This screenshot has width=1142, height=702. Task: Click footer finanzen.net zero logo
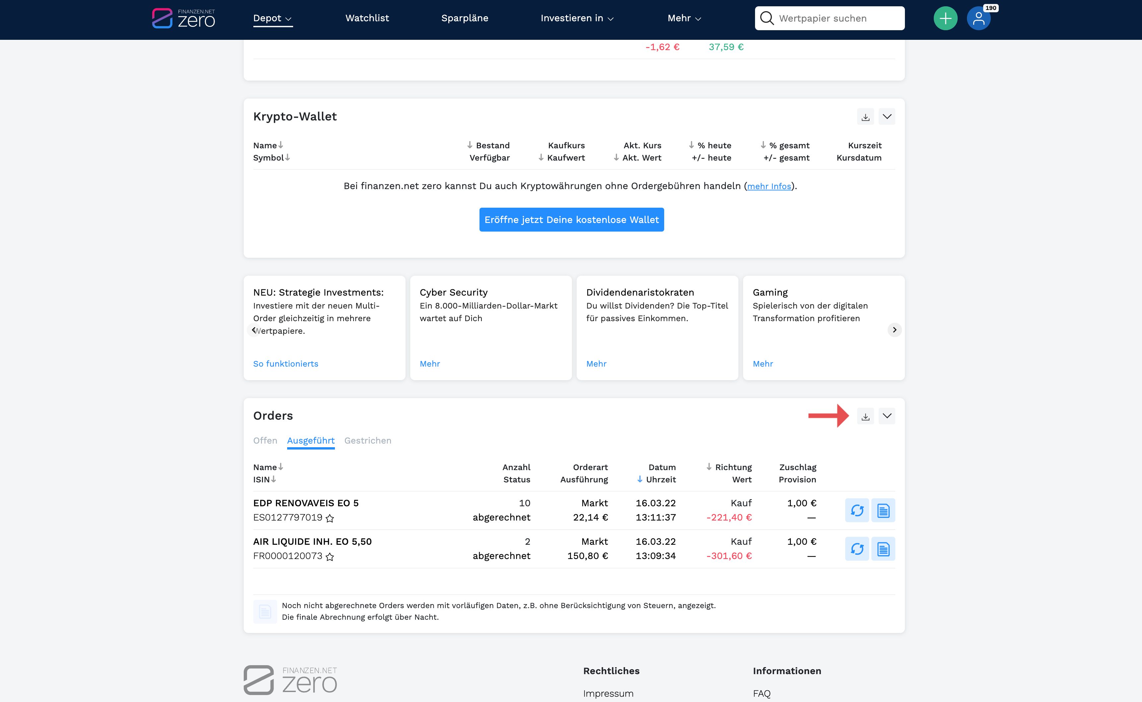[290, 680]
